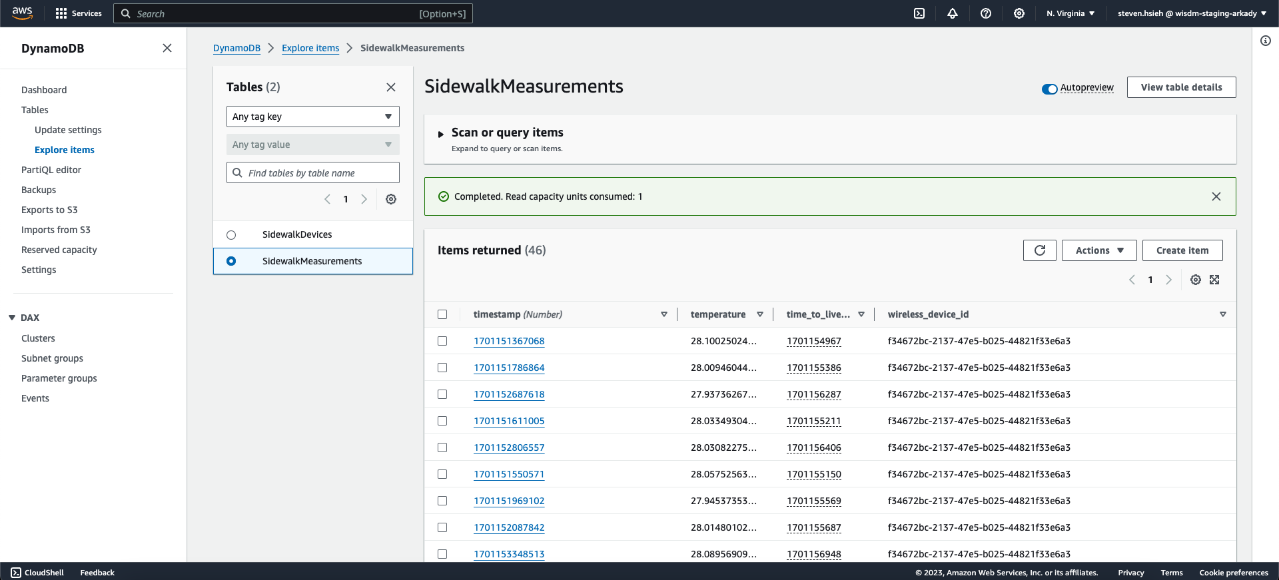Sort by the time_to_live column arrow
This screenshot has height=580, width=1279.
pyautogui.click(x=861, y=314)
